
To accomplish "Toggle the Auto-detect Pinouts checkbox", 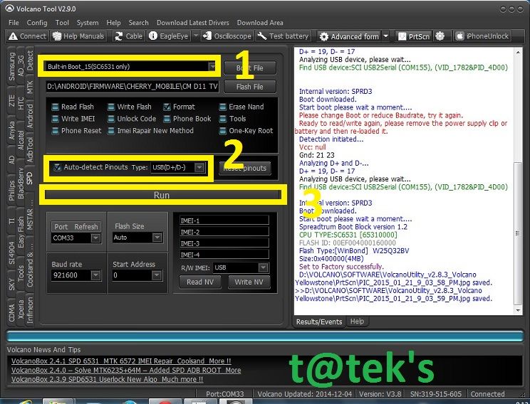I will click(x=58, y=168).
